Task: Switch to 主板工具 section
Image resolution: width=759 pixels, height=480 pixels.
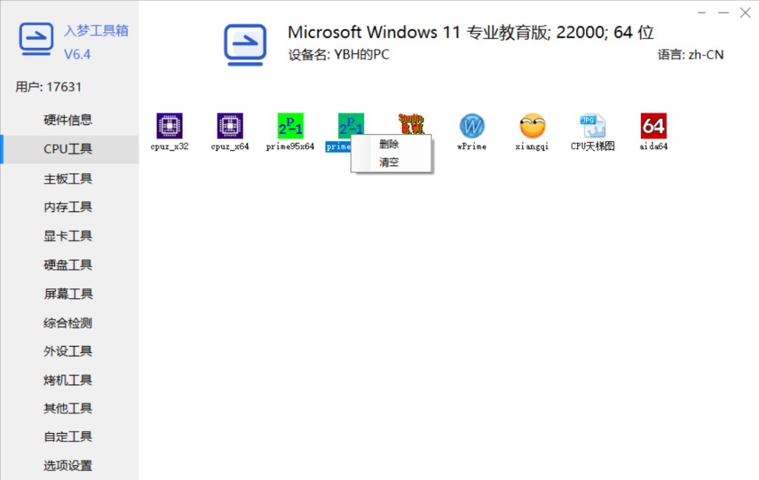Action: click(x=67, y=179)
